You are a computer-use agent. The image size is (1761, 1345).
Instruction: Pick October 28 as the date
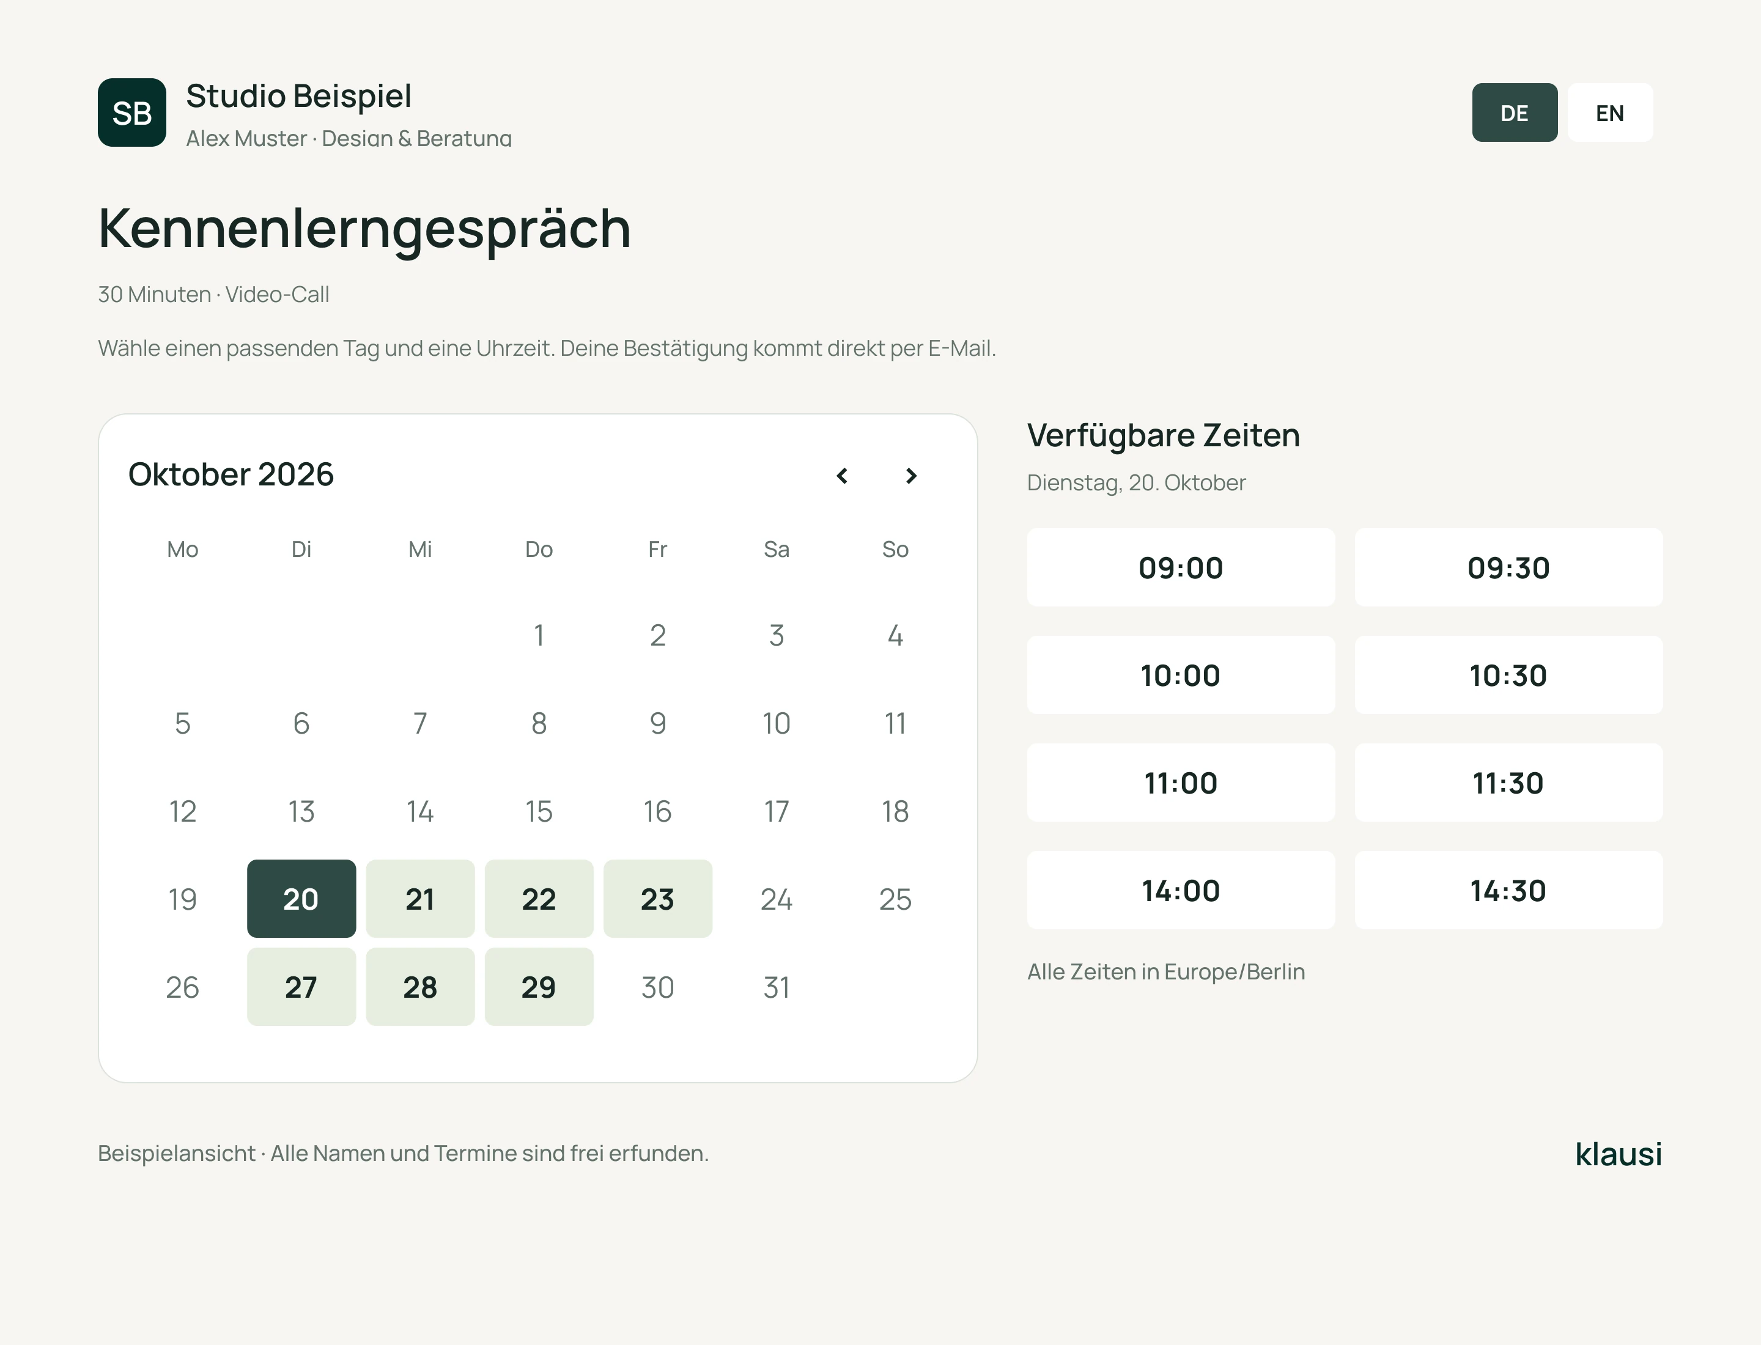pyautogui.click(x=421, y=987)
